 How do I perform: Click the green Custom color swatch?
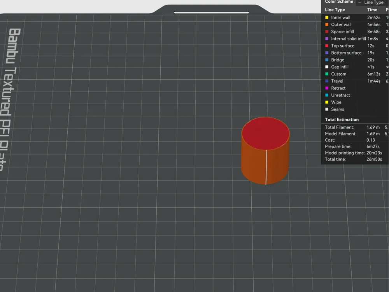coord(327,74)
